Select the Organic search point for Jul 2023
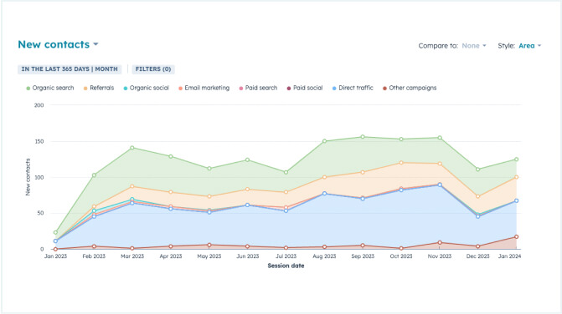Viewport: 562px width, 314px height. [x=286, y=172]
